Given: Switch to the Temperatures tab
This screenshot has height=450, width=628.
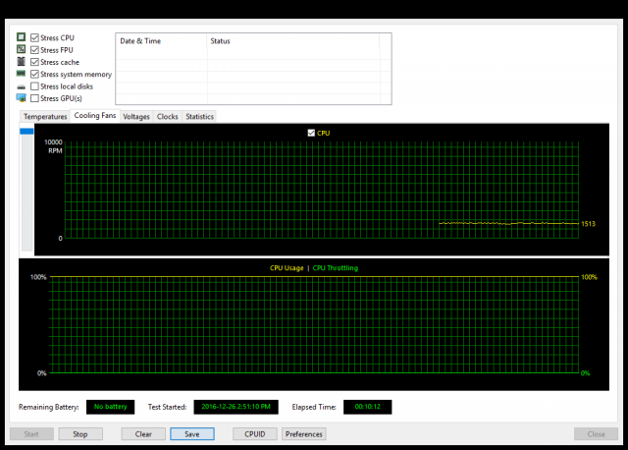Looking at the screenshot, I should coord(45,117).
